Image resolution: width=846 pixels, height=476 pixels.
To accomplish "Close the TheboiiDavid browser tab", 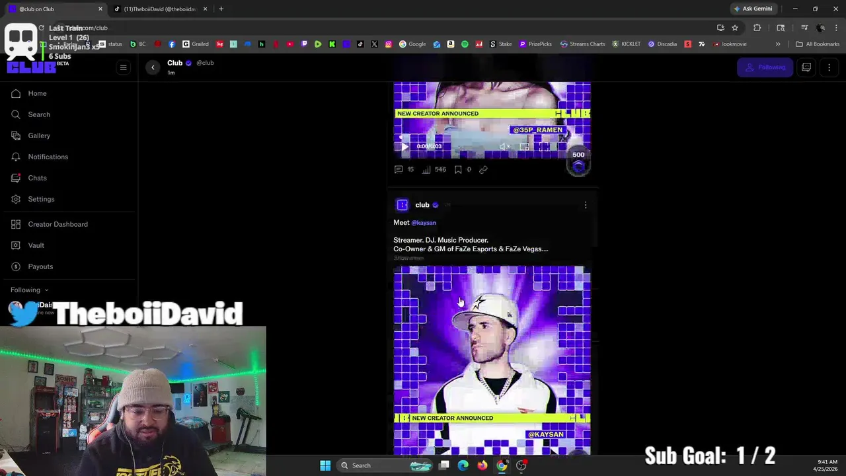I will (205, 9).
